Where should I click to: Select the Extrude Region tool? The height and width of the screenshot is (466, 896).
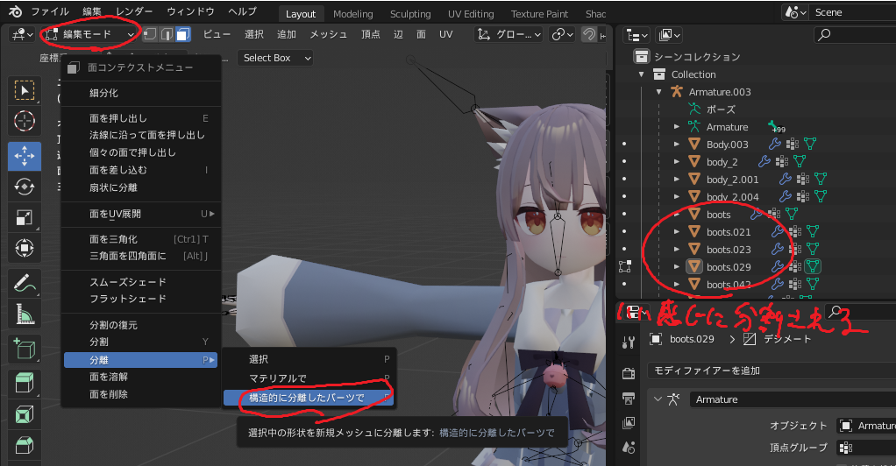24,383
